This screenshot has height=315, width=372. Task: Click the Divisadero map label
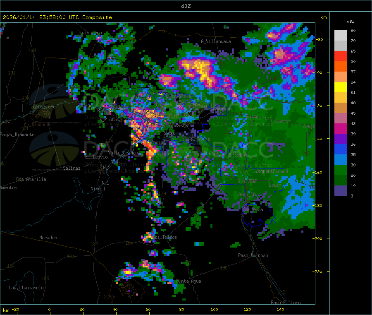click(x=89, y=33)
